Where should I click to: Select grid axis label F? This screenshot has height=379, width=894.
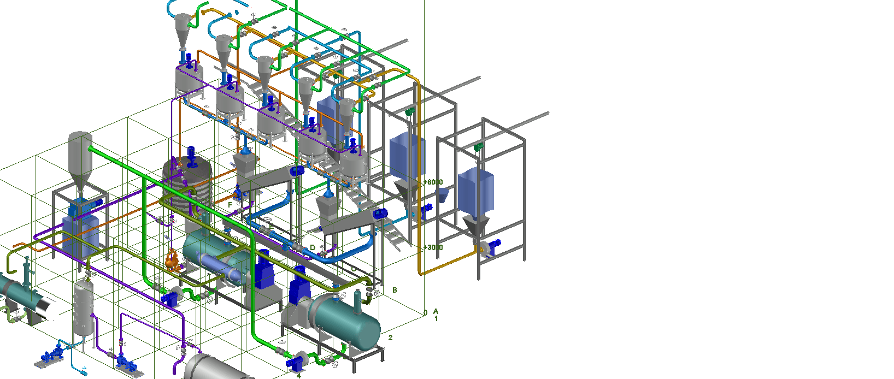point(230,205)
